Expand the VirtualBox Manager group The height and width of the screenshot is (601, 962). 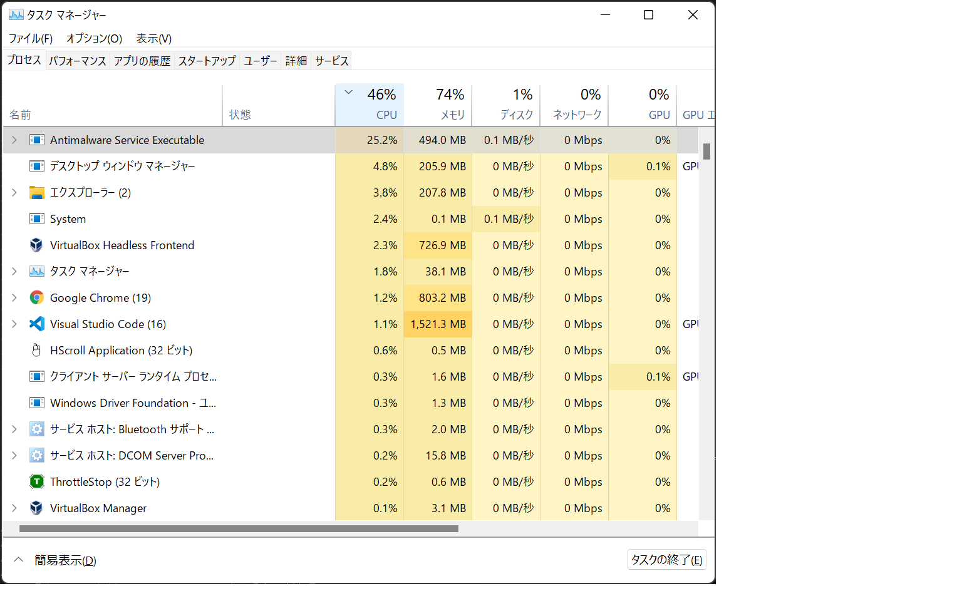(x=14, y=508)
